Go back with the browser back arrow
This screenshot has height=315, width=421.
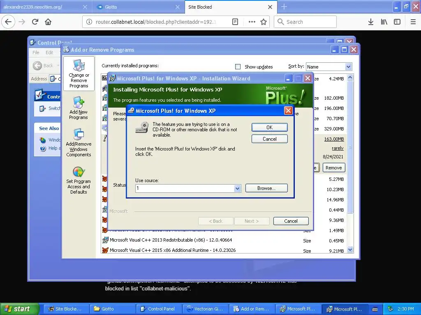pos(8,22)
